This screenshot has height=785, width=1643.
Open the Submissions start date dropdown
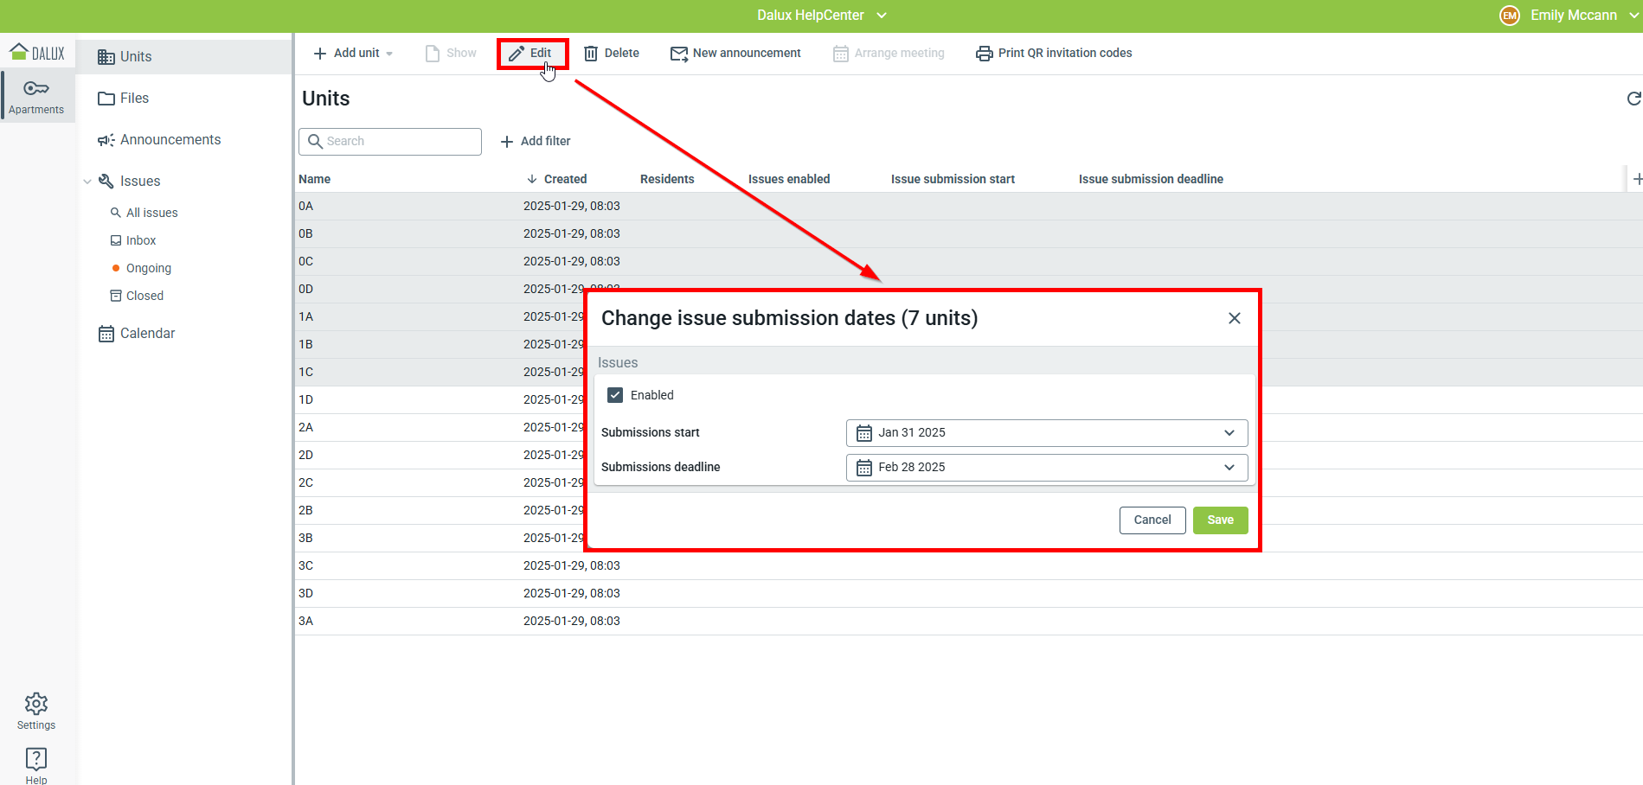coord(1046,433)
